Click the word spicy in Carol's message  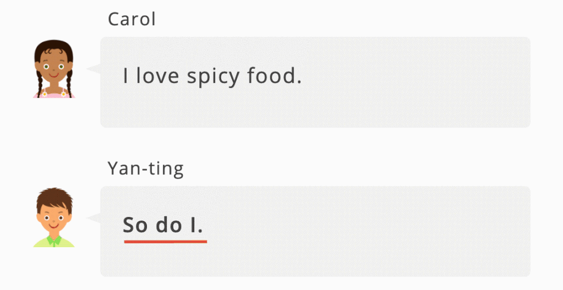(214, 77)
